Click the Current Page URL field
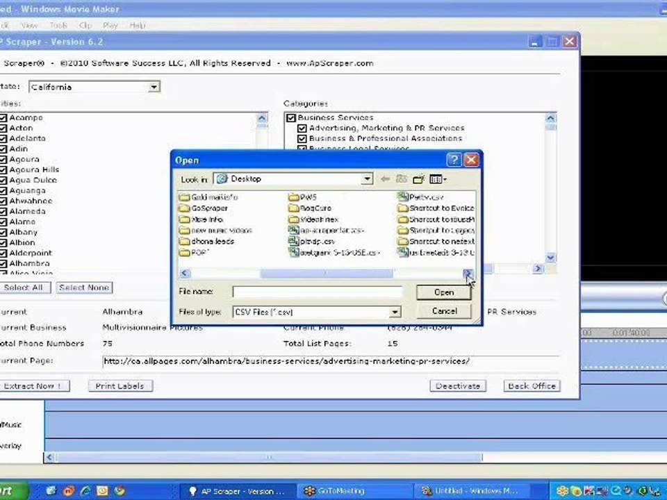 tap(331, 361)
